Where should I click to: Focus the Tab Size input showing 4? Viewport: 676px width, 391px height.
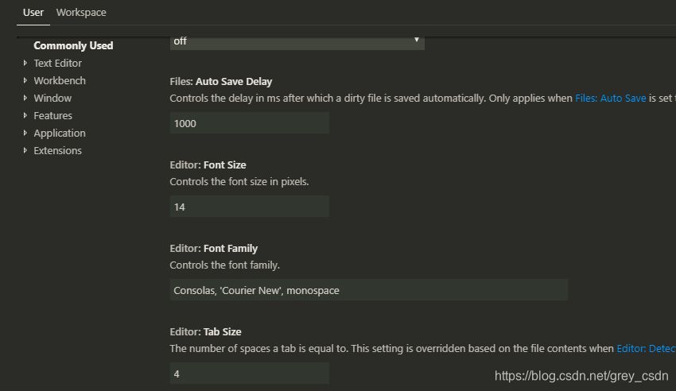pyautogui.click(x=249, y=373)
